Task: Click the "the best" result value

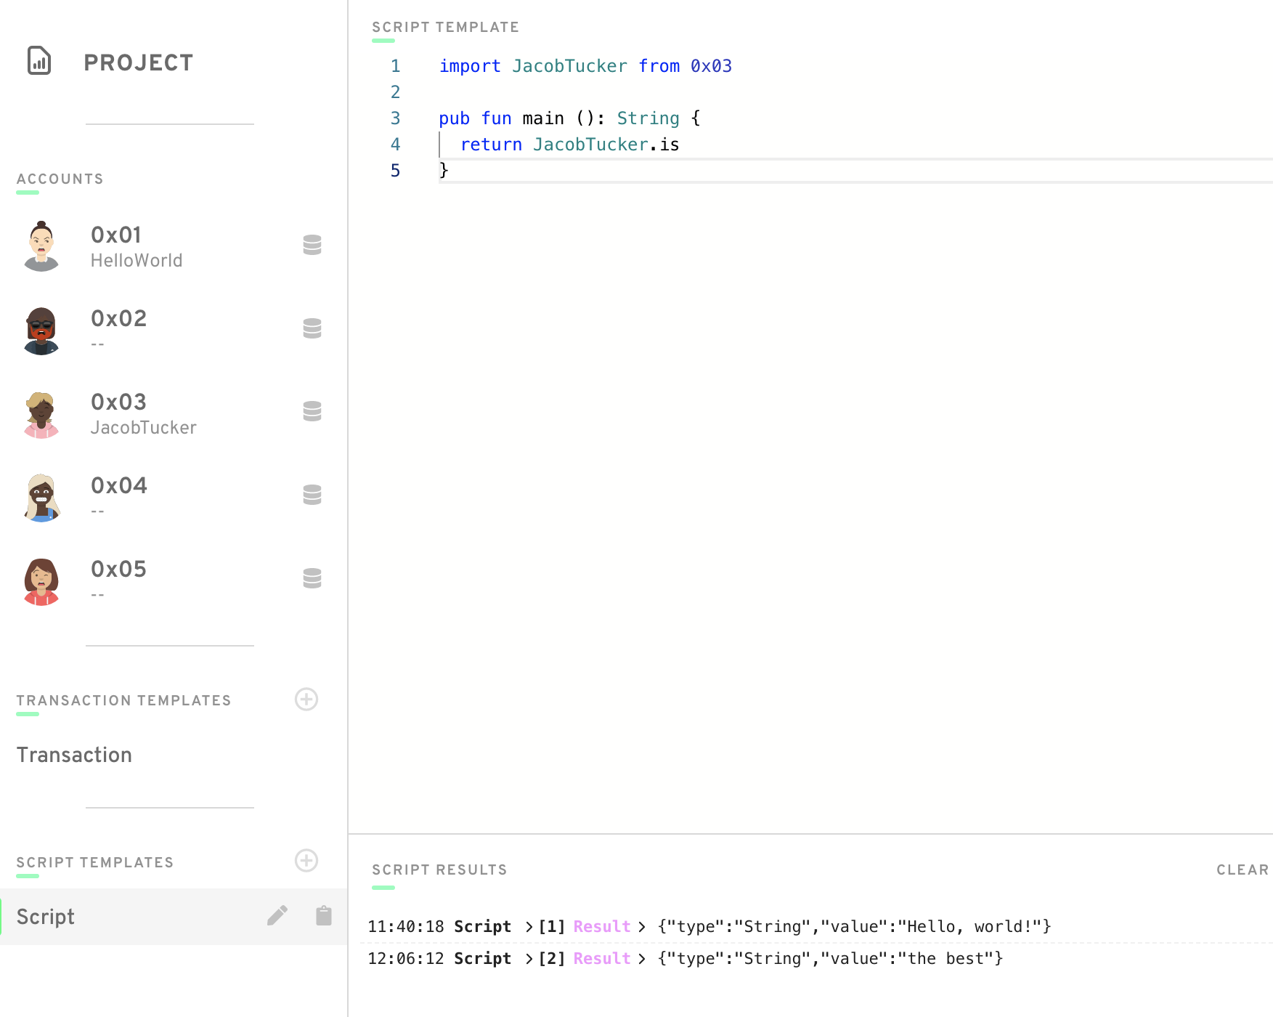Action: click(x=830, y=959)
